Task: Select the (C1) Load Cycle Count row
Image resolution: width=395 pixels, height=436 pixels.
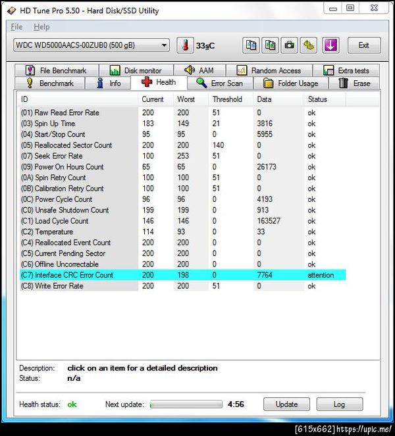Action: [x=183, y=221]
